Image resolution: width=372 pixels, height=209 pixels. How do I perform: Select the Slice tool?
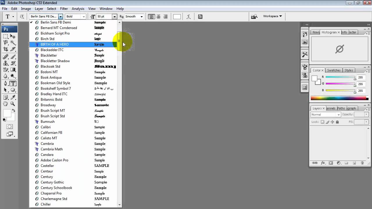[13, 49]
